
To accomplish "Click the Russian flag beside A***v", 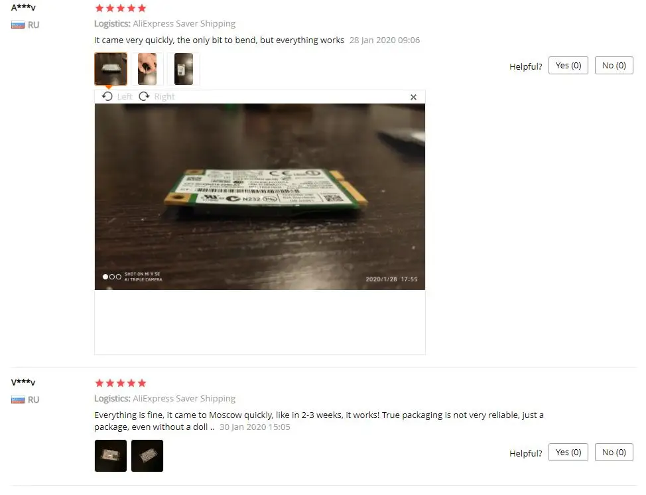I will (x=18, y=25).
